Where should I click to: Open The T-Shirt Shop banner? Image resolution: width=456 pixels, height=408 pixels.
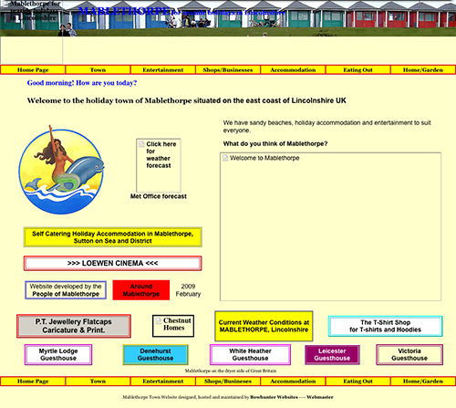pyautogui.click(x=385, y=326)
